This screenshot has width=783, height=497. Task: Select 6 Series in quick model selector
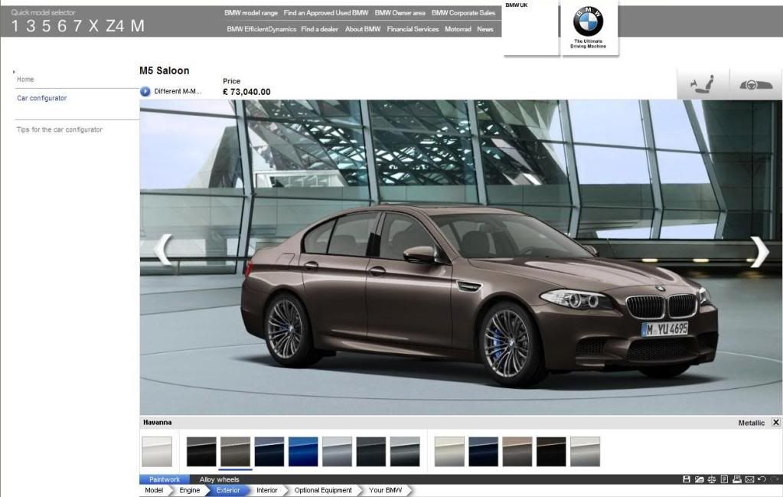[62, 26]
